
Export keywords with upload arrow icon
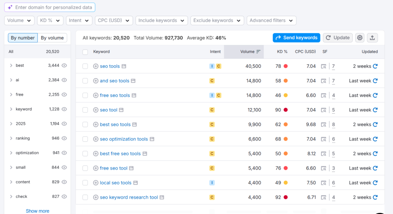pyautogui.click(x=372, y=38)
